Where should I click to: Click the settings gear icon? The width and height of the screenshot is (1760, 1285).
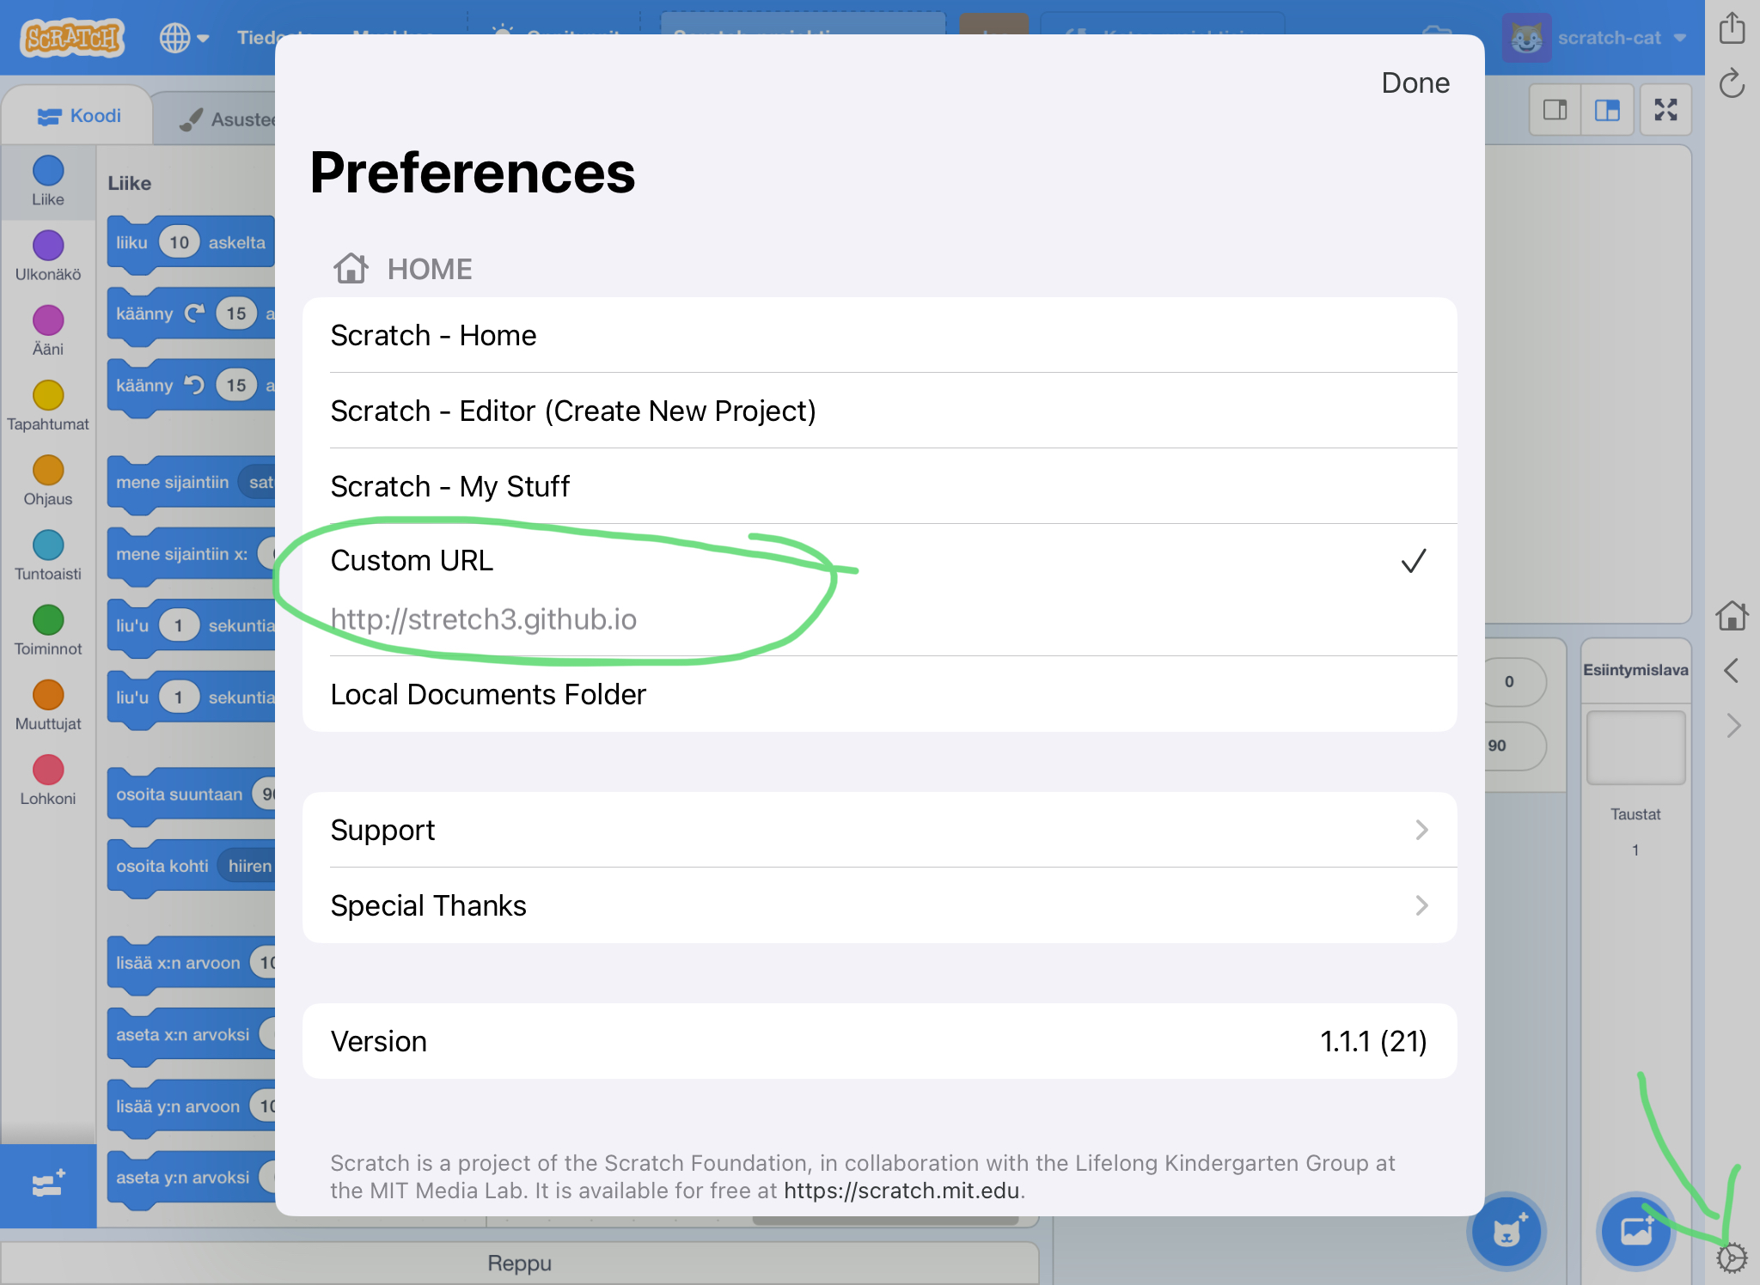(x=1732, y=1258)
